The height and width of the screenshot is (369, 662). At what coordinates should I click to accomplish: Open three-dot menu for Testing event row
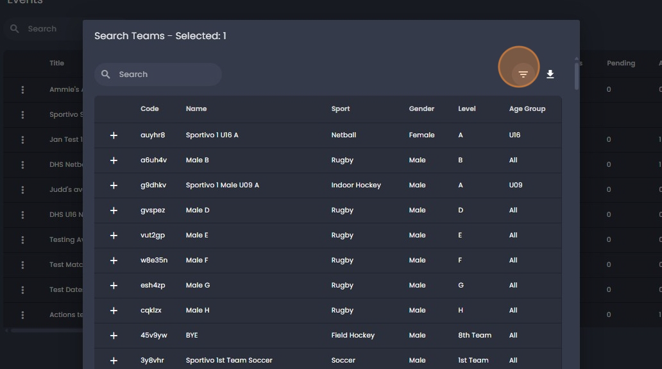tap(22, 240)
